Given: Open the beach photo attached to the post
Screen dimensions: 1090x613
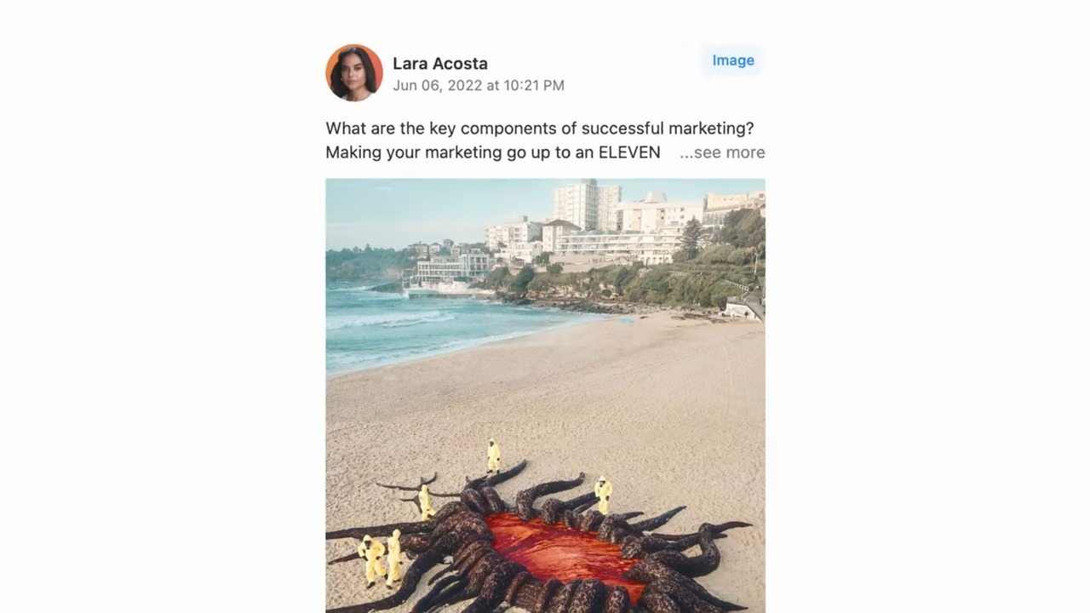Looking at the screenshot, I should click(545, 396).
